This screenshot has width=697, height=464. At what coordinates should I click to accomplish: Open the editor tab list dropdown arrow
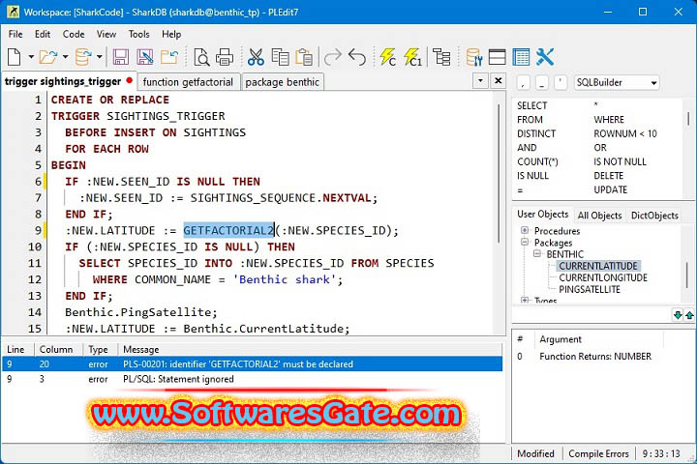tap(480, 81)
